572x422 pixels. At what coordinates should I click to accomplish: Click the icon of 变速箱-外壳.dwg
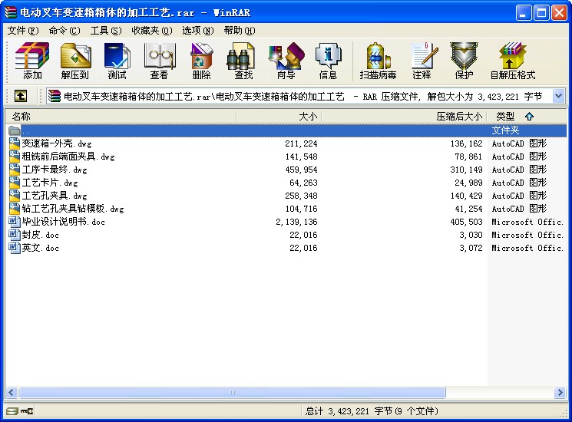point(15,143)
